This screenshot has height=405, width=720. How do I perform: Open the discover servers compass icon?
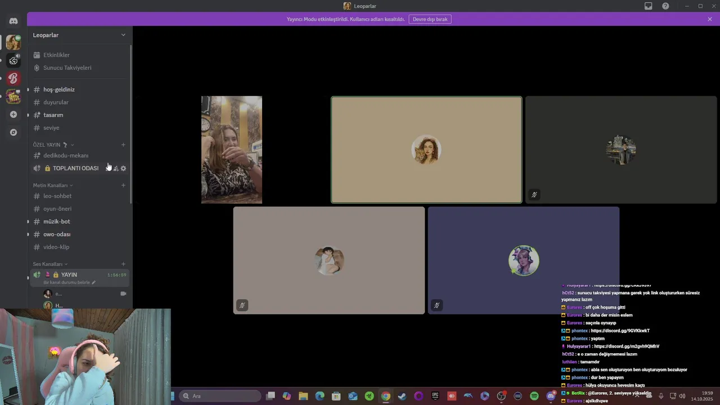pyautogui.click(x=13, y=133)
